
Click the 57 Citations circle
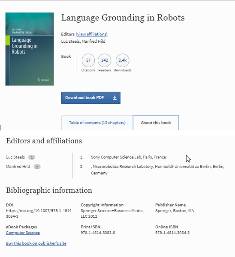pyautogui.click(x=88, y=60)
